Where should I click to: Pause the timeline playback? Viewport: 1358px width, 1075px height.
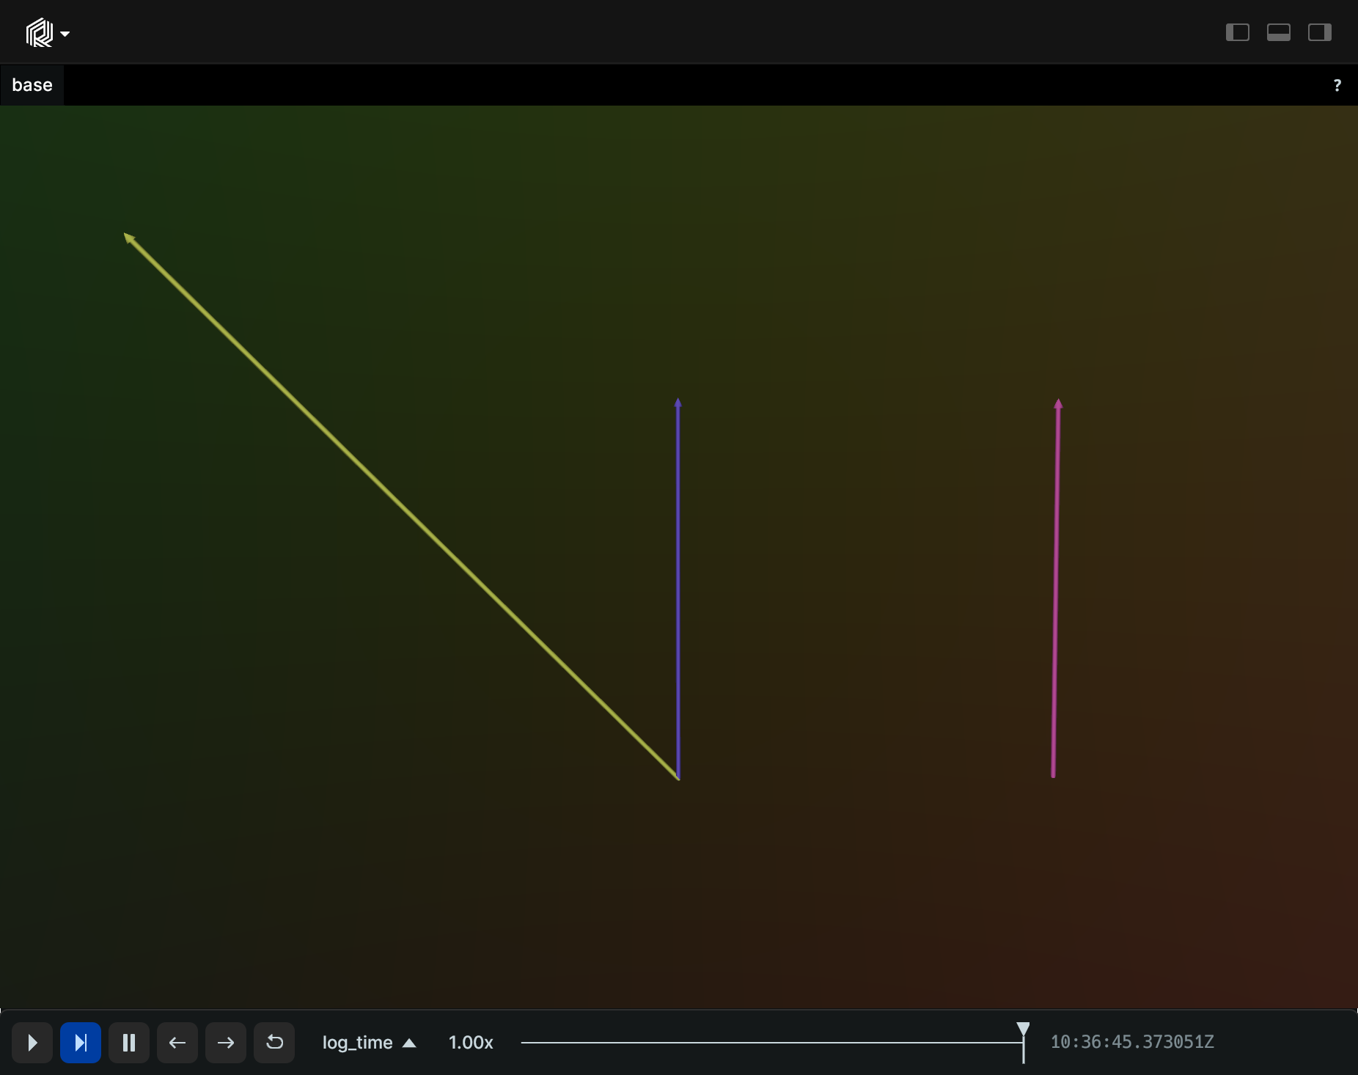129,1042
